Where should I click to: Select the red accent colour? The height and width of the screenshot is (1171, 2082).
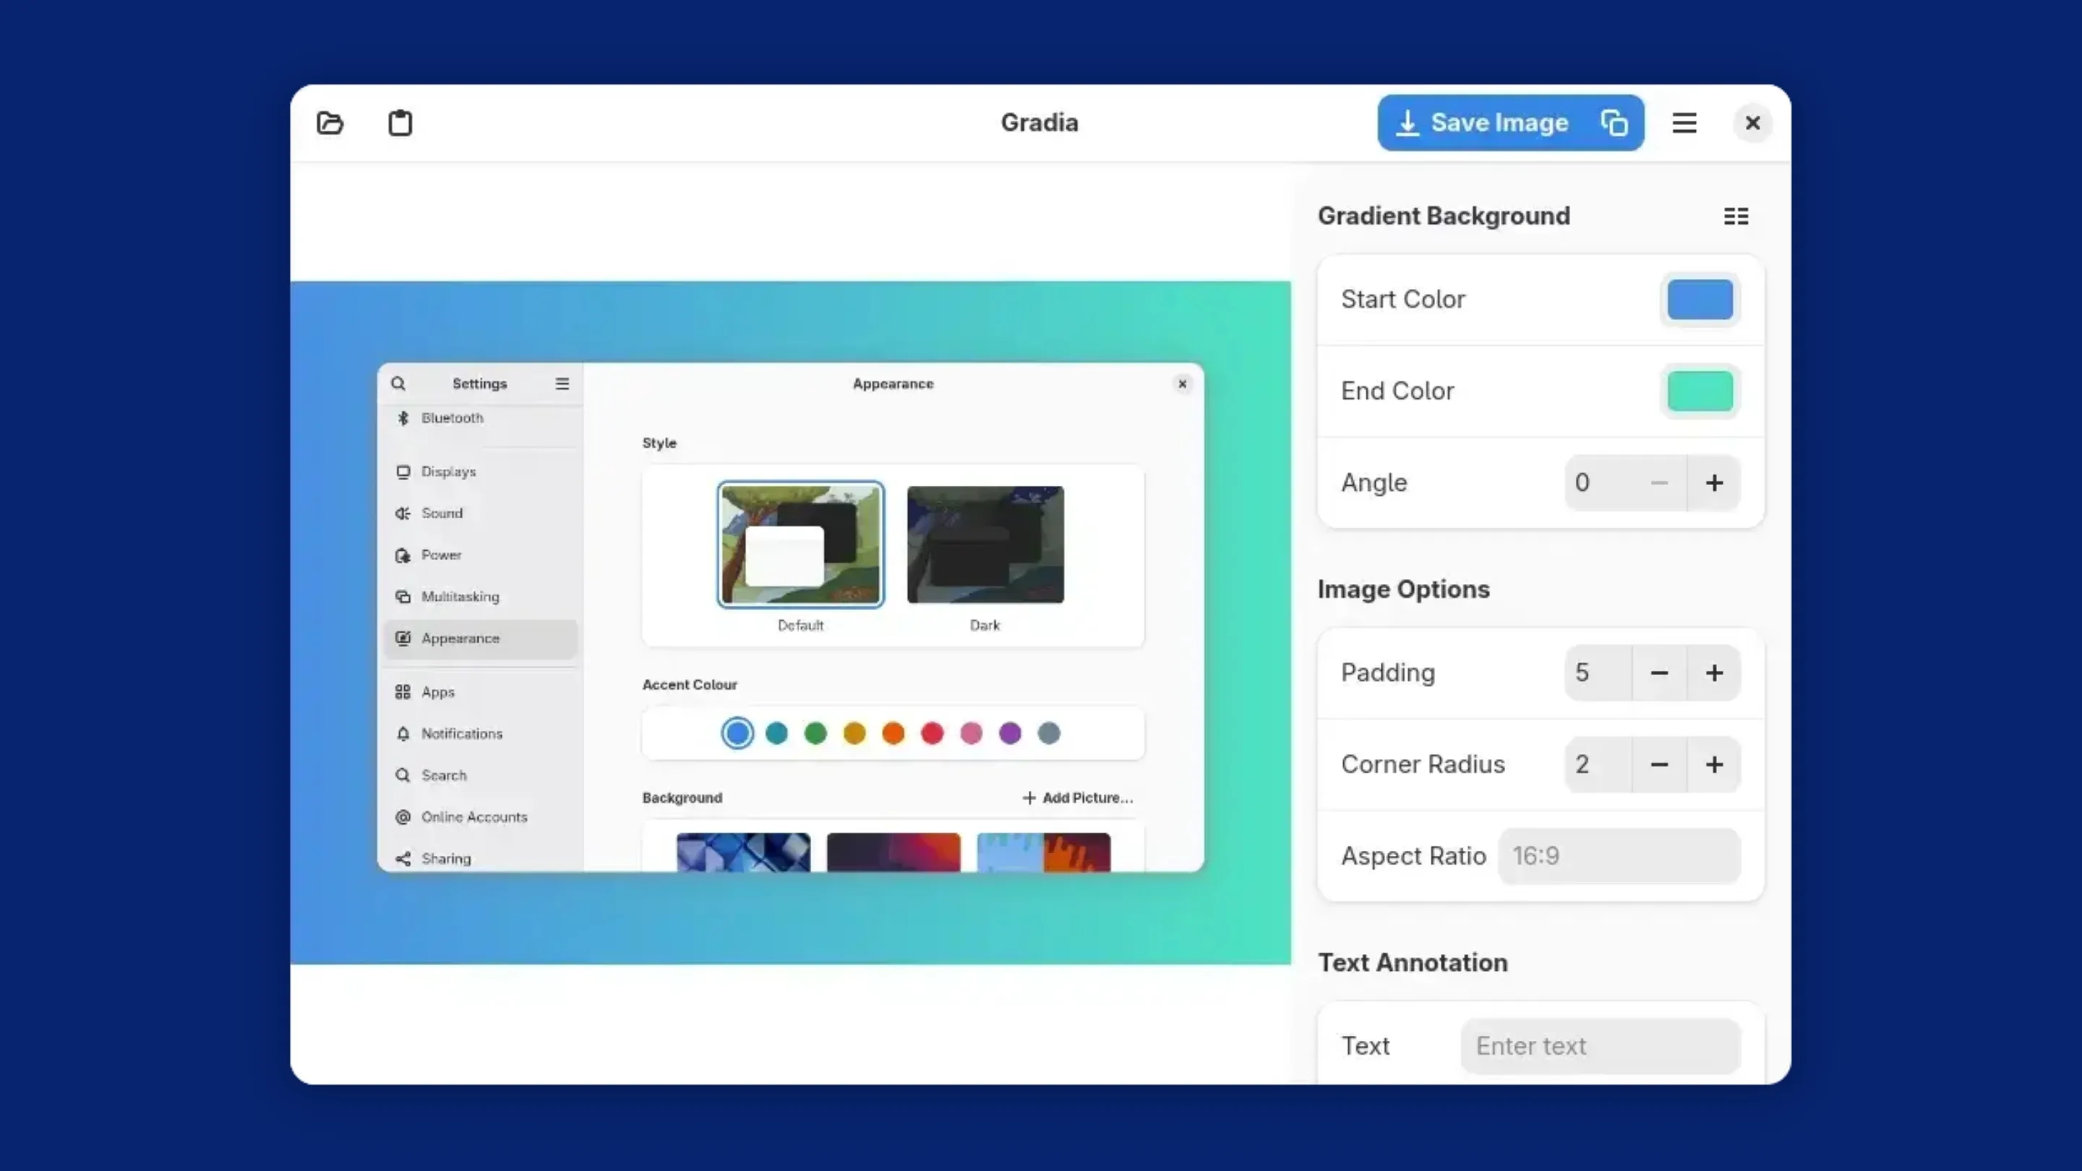[x=932, y=734]
